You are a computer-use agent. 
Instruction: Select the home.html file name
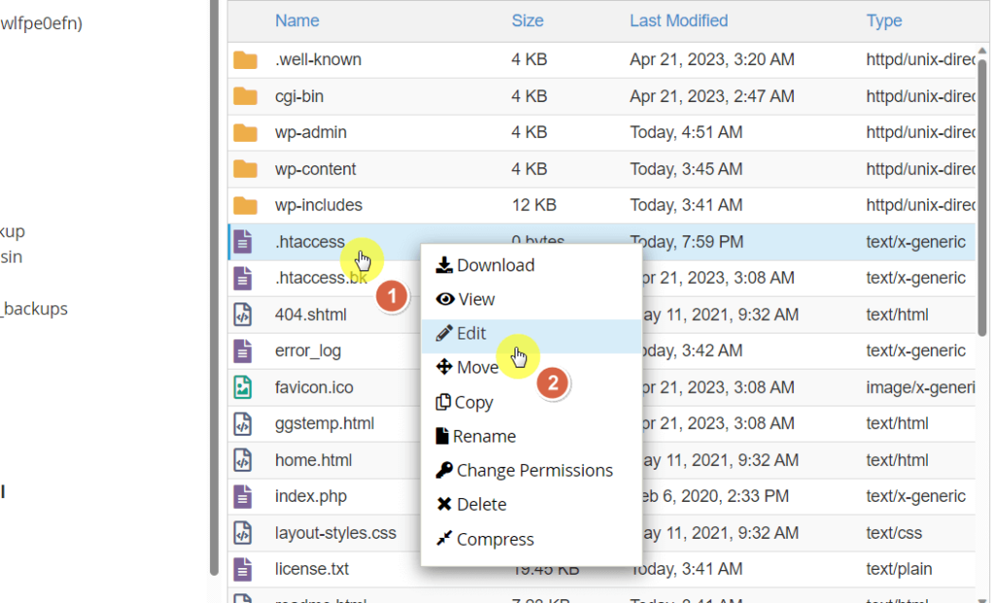coord(313,460)
